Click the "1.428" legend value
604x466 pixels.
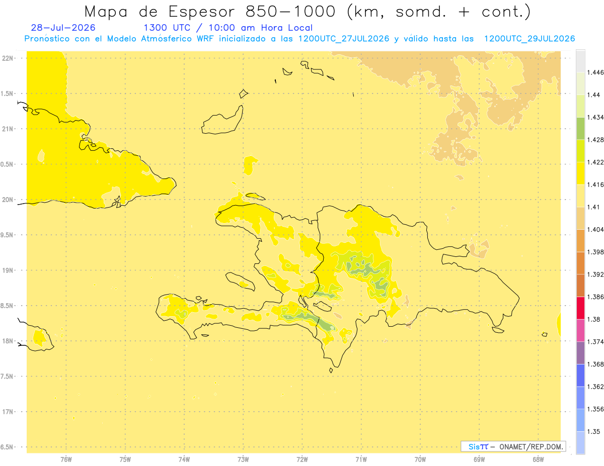(595, 140)
